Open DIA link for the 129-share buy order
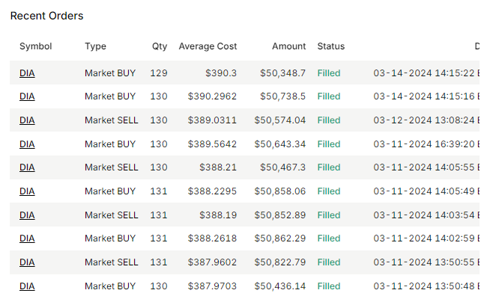Screen dimensions: 493x302 (x=27, y=73)
